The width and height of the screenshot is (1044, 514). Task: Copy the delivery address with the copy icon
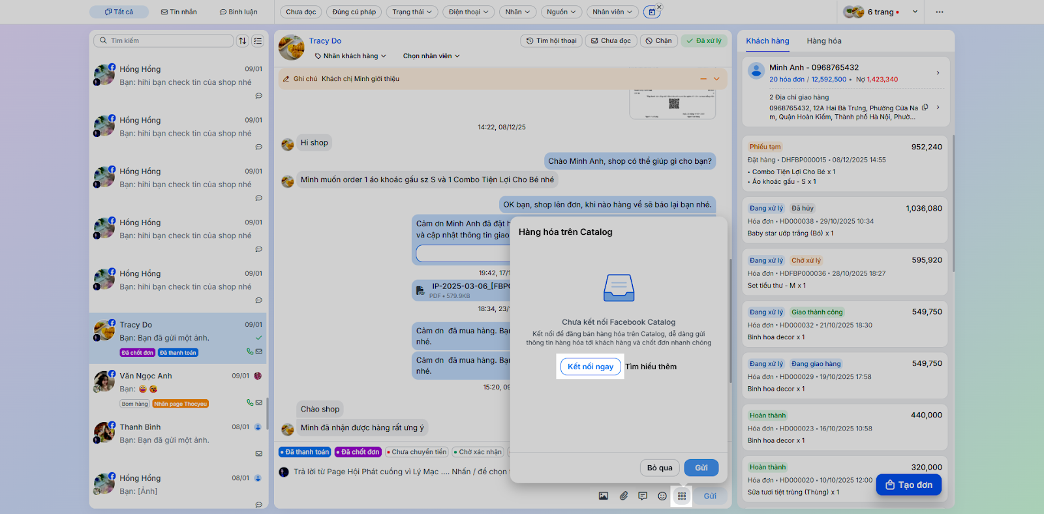pyautogui.click(x=925, y=108)
